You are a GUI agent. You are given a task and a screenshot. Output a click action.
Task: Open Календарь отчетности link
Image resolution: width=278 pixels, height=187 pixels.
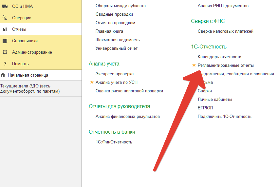219,57
